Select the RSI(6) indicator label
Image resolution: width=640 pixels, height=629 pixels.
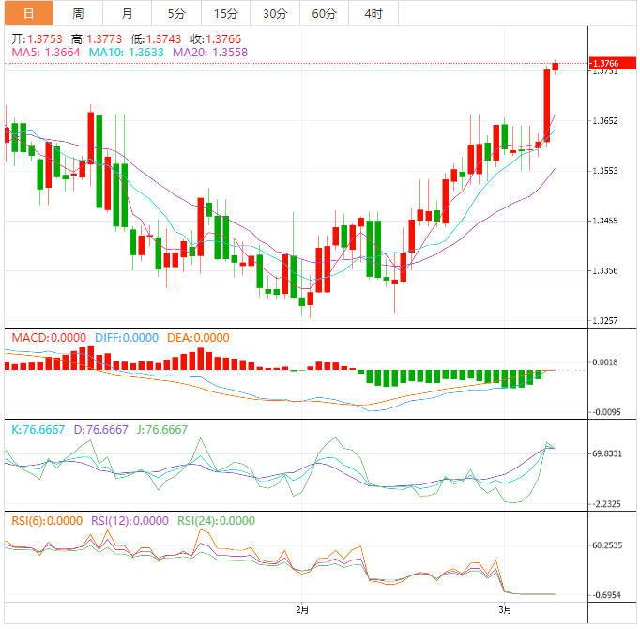coord(44,520)
